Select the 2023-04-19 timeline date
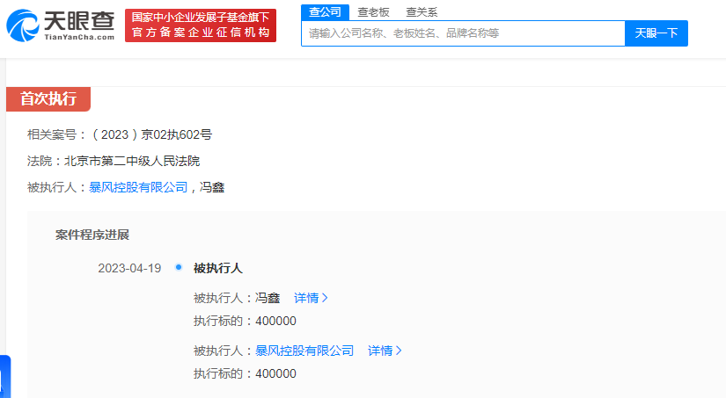Screen dimensions: 726x398 (129, 268)
